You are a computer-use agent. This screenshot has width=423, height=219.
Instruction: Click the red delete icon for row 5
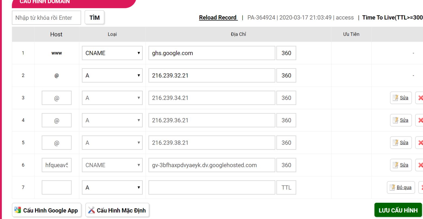point(420,143)
